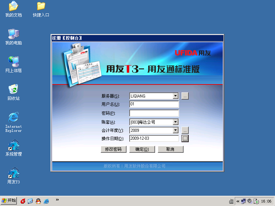
Task: Click the browse button next to 服务器
Action: click(185, 96)
